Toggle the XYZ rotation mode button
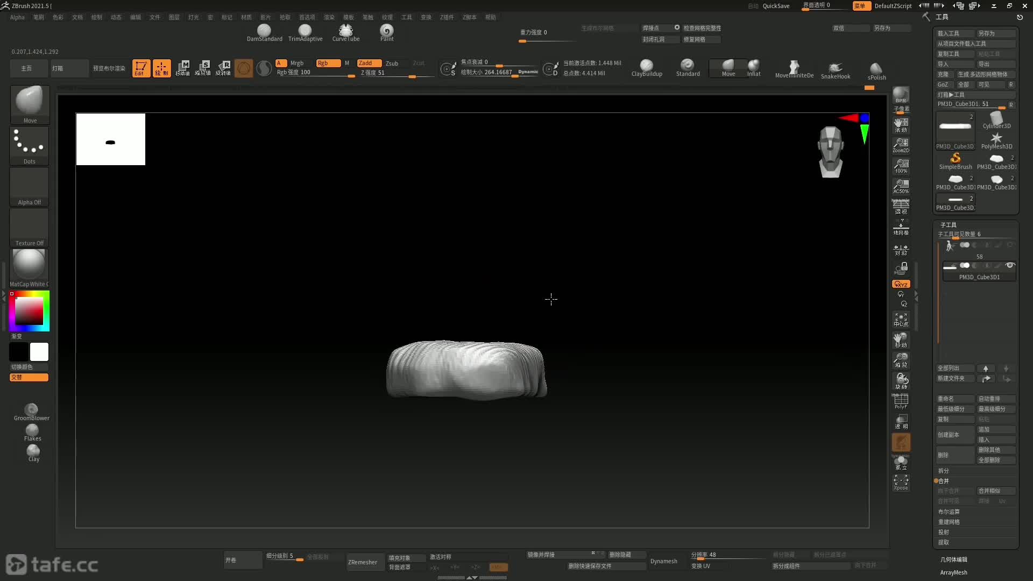The height and width of the screenshot is (581, 1033). pyautogui.click(x=901, y=284)
